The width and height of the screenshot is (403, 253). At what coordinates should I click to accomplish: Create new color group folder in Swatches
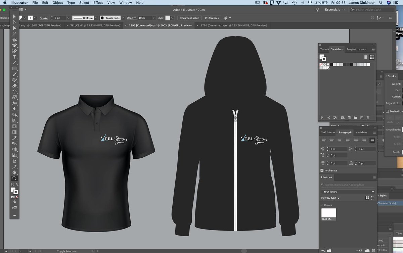pyautogui.click(x=355, y=117)
